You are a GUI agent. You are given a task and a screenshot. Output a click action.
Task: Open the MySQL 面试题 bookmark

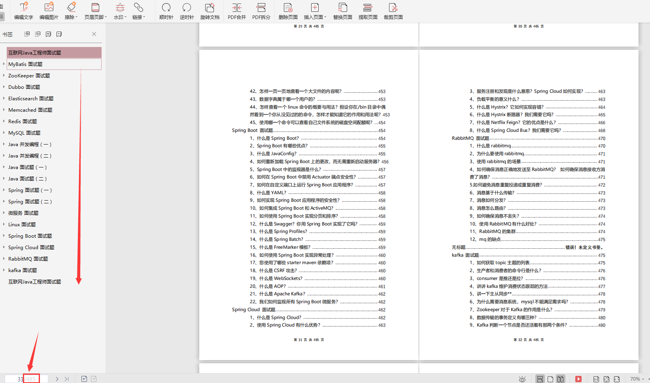[x=24, y=133]
